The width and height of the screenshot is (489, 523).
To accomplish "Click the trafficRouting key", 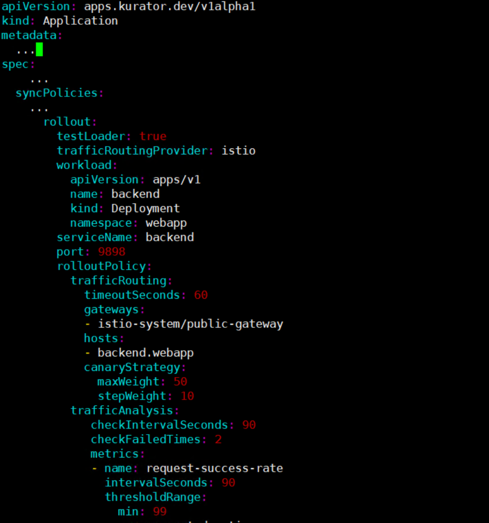I will (118, 280).
